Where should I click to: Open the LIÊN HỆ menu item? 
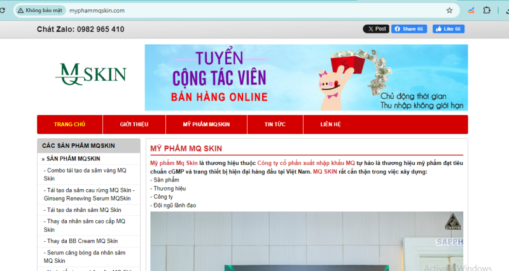click(x=330, y=124)
